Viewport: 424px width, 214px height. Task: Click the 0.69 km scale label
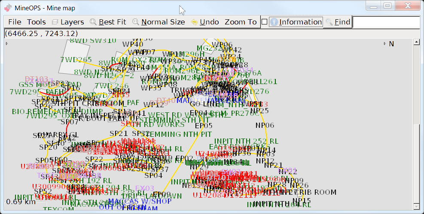[x=21, y=202]
